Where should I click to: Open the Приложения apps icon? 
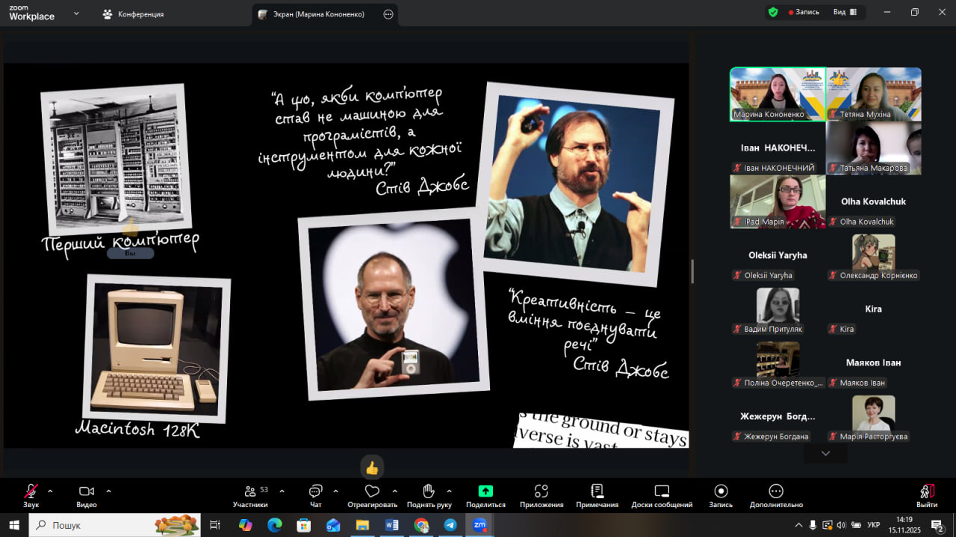(x=541, y=492)
